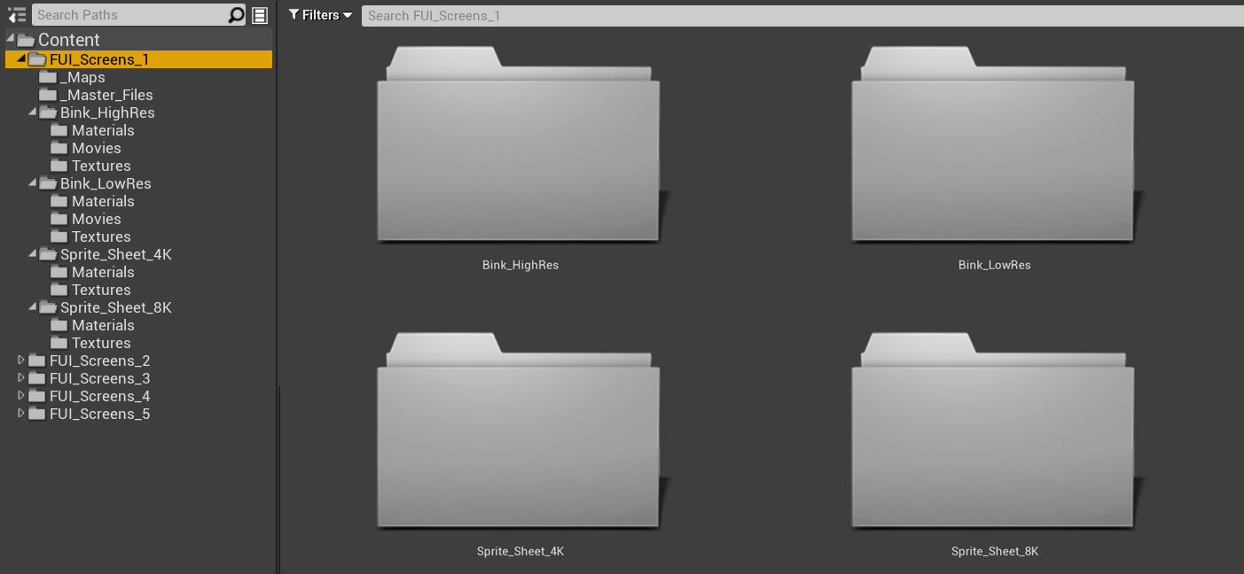Viewport: 1244px width, 574px height.
Task: Select Materials folder under Sprite_Sheet_4K
Action: point(102,272)
